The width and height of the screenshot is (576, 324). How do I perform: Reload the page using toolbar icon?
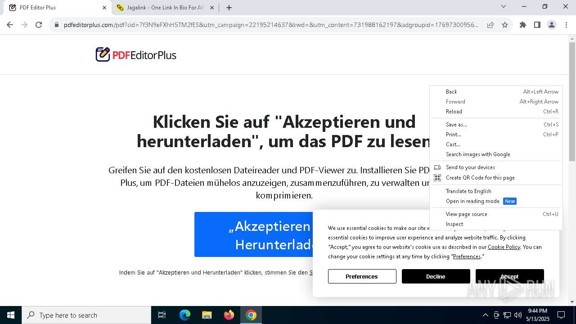click(39, 25)
